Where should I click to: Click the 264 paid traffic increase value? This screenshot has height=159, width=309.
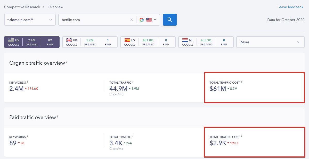(129, 143)
